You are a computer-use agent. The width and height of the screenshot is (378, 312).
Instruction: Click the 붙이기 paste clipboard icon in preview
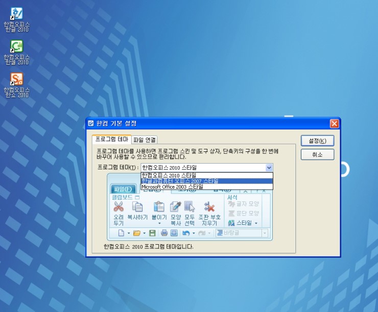pos(159,206)
